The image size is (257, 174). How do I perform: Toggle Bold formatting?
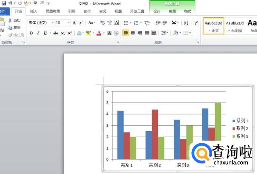click(31, 33)
